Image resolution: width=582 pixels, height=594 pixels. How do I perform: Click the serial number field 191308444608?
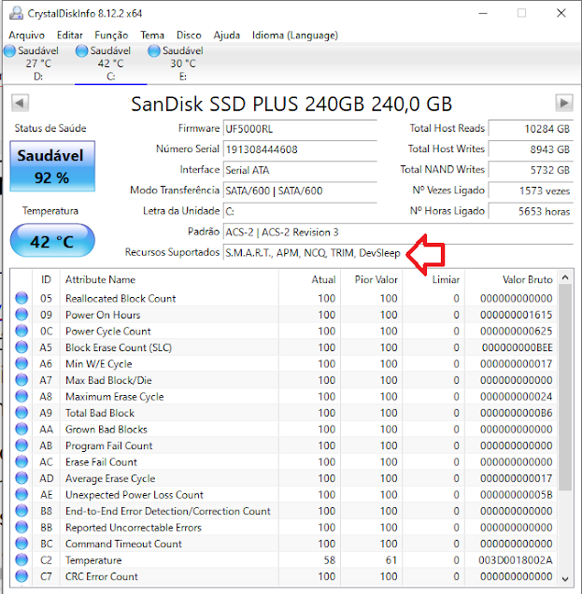pyautogui.click(x=300, y=149)
